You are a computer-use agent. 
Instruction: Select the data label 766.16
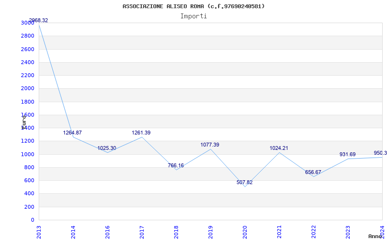tap(176, 165)
